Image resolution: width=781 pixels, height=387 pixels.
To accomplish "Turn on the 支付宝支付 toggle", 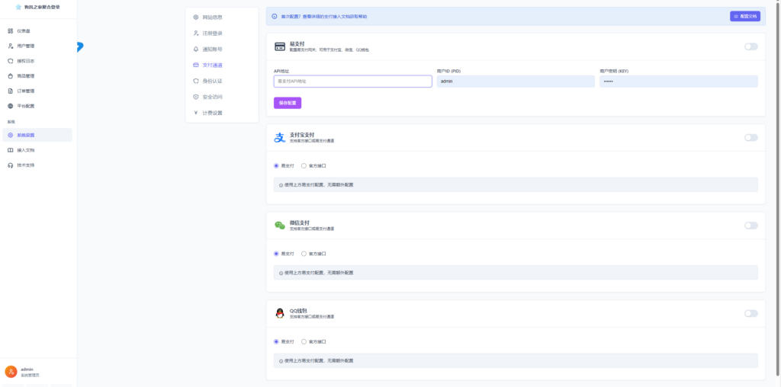I will coord(750,138).
